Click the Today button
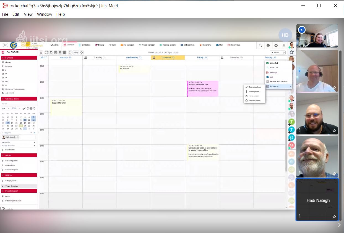Viewport: 344px width, 233px height. [x=76, y=52]
